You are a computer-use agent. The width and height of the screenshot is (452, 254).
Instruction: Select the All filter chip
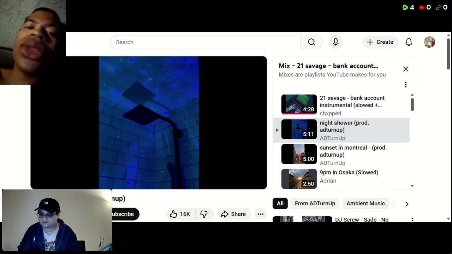tap(280, 204)
